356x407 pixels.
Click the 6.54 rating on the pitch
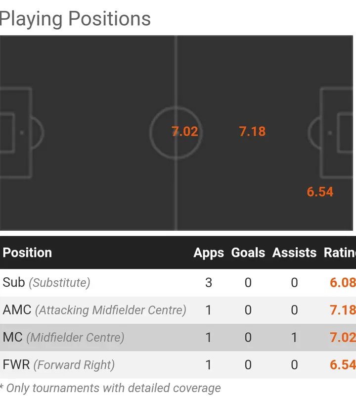(320, 192)
